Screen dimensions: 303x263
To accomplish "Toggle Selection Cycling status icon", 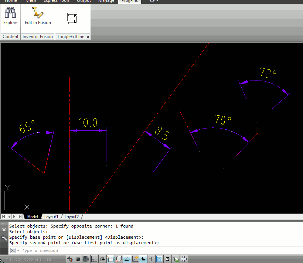I will pos(176,259).
